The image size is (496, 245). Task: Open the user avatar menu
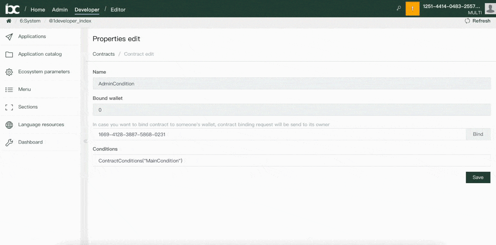pos(490,8)
